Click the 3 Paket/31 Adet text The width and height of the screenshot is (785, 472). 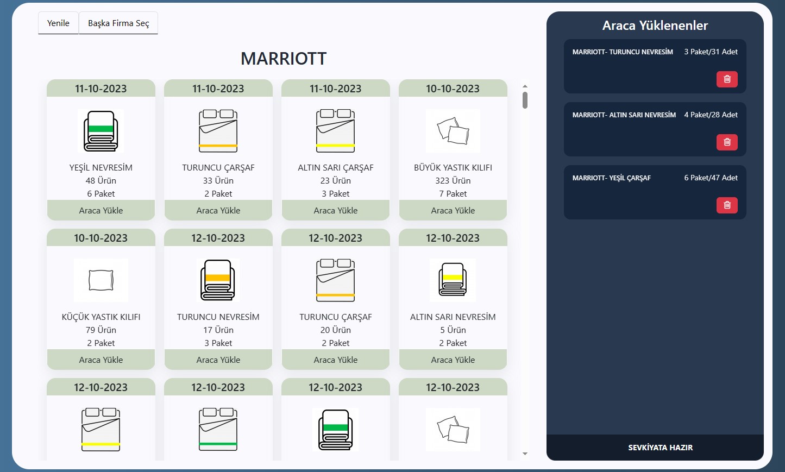tap(711, 52)
